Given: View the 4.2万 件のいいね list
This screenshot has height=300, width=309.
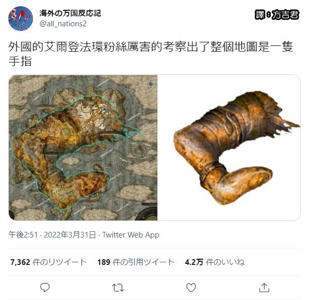Looking at the screenshot, I should pyautogui.click(x=214, y=262).
